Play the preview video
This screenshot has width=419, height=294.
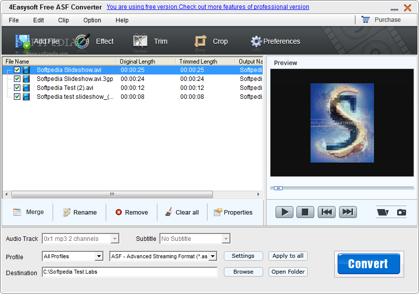(x=284, y=212)
